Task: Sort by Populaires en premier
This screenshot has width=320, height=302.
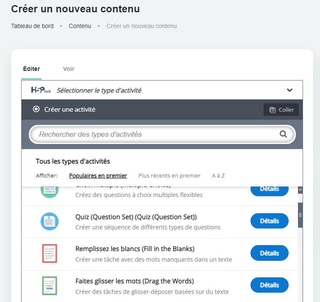Action: click(98, 175)
